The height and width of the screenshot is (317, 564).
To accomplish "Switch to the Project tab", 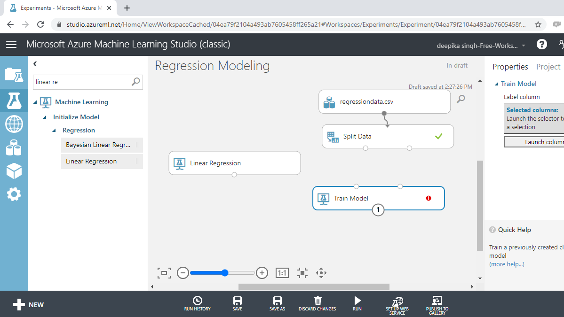I will click(548, 67).
